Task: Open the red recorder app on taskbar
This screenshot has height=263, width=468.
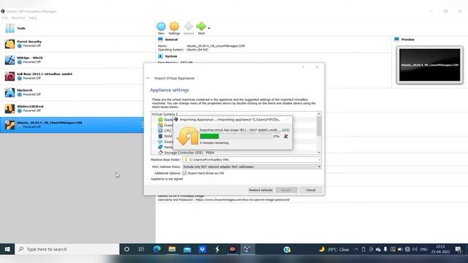Action: click(x=233, y=249)
